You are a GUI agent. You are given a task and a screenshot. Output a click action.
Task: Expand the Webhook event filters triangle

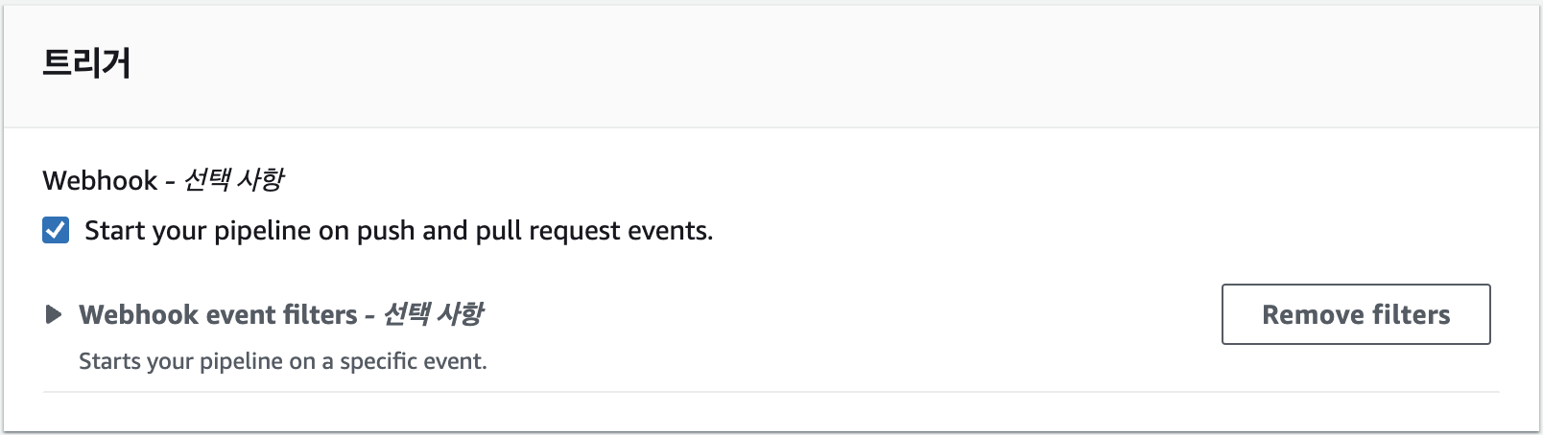tap(54, 314)
